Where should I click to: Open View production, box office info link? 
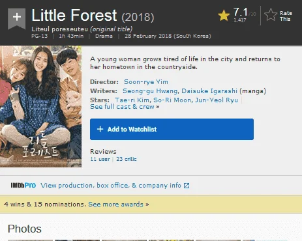pyautogui.click(x=111, y=186)
